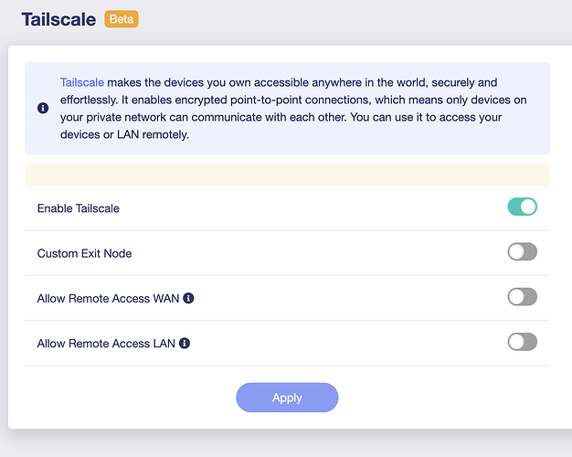Click info icon beside Allow Remote Access WAN

click(188, 298)
